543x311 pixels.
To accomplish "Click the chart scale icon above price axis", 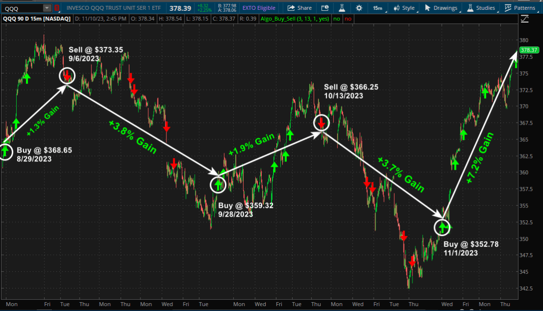I will click(x=525, y=19).
